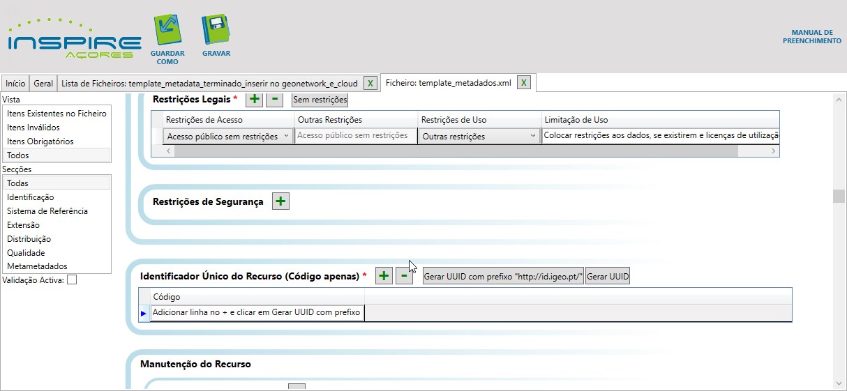Image resolution: width=847 pixels, height=391 pixels.
Task: Switch to the Geral tab
Action: [43, 84]
